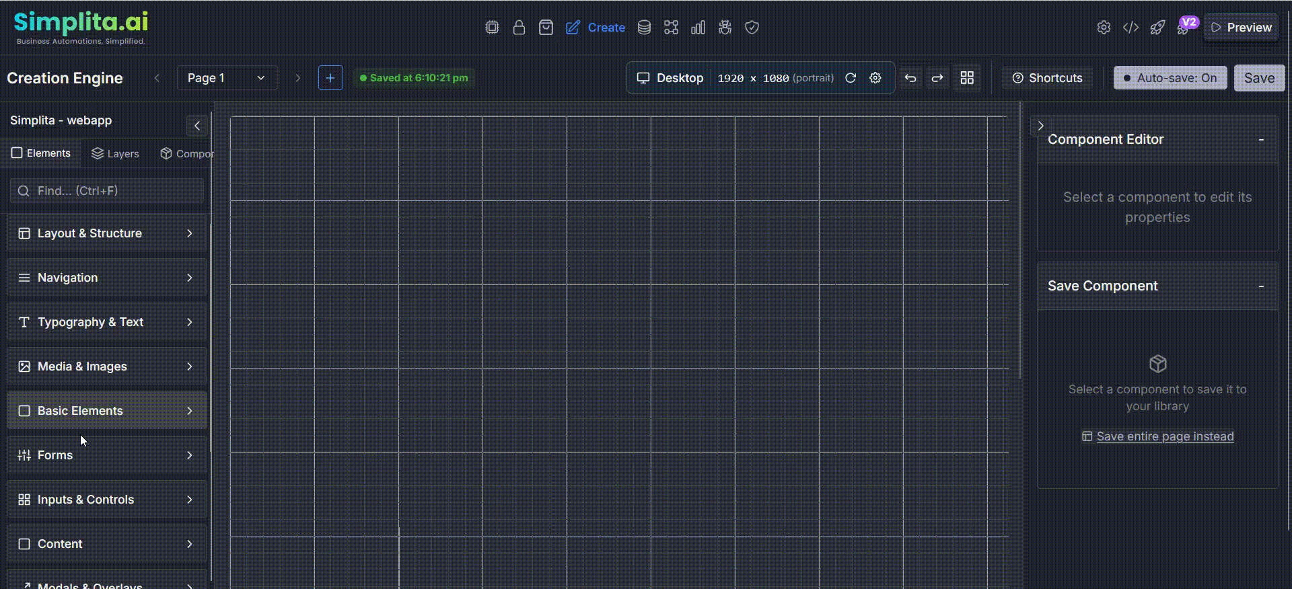Click the Find search input field
The image size is (1292, 589).
point(107,191)
